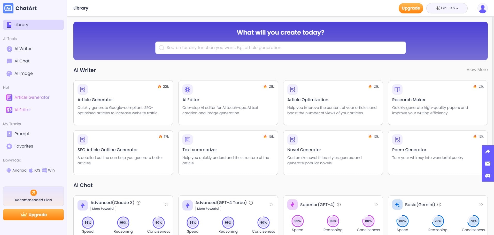
Task: Click the 22k popularity count
Action: 166,86
